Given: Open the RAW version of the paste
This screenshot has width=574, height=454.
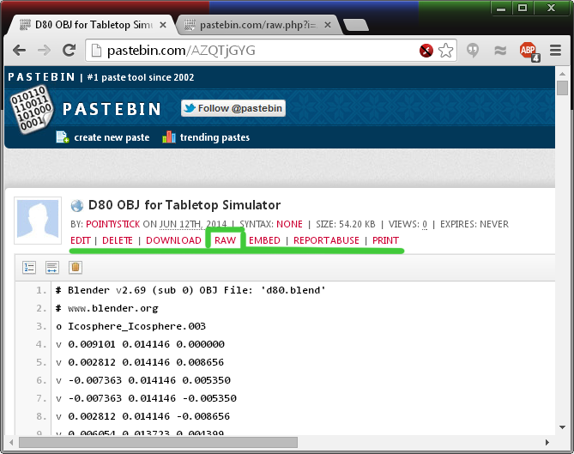Looking at the screenshot, I should click(x=225, y=240).
